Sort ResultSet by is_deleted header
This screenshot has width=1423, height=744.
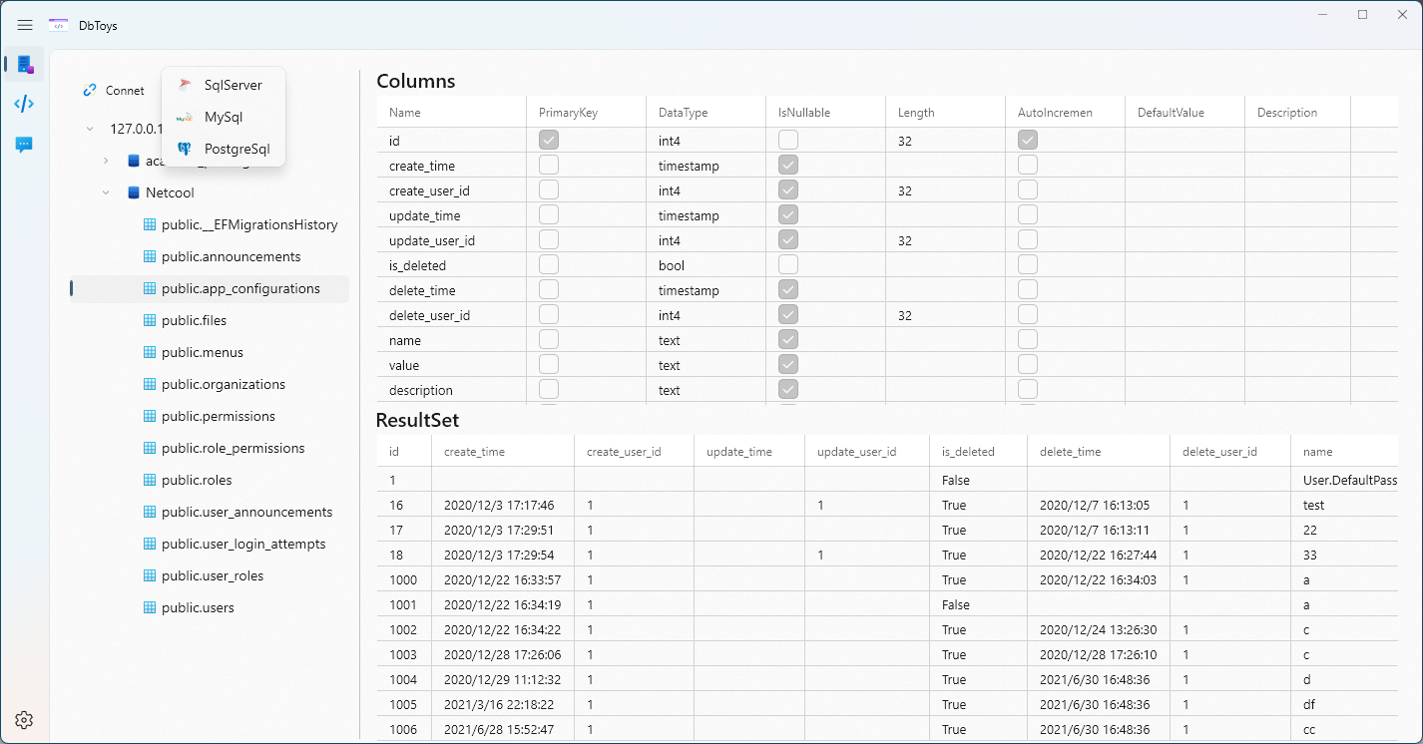[978, 452]
